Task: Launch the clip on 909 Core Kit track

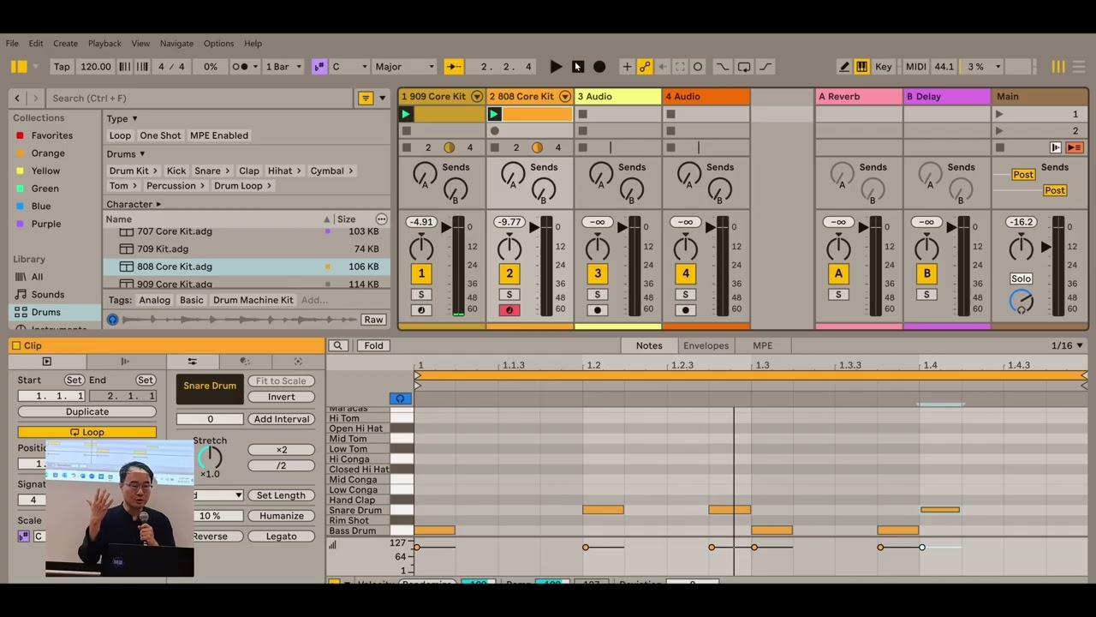Action: [x=406, y=114]
